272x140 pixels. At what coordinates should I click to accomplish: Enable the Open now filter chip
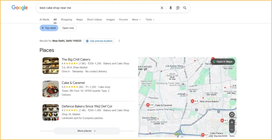(x=68, y=28)
